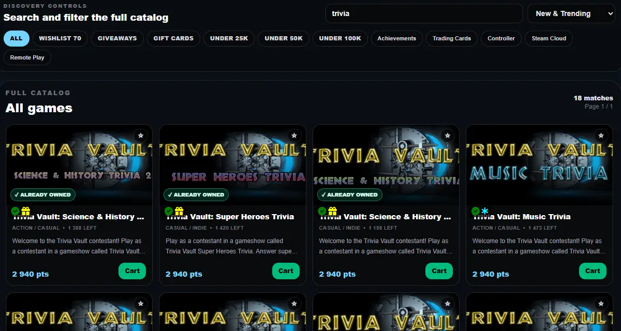The height and width of the screenshot is (331, 621).
Task: Open the Super Heroes Trivia banner image
Action: [233, 165]
